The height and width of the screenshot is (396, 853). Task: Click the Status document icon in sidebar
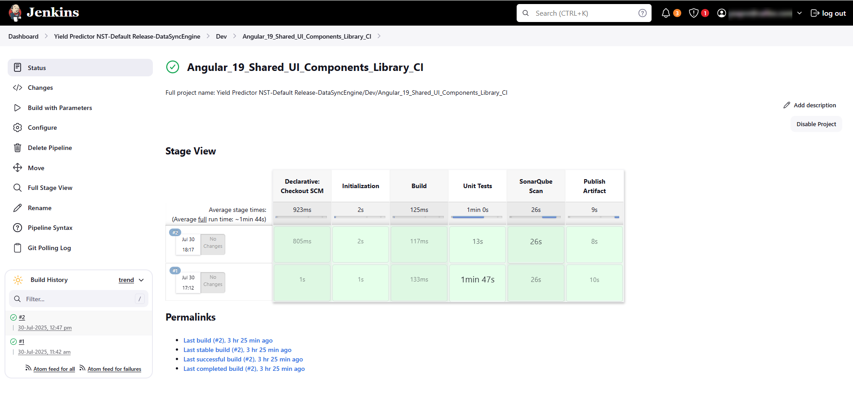(x=18, y=67)
